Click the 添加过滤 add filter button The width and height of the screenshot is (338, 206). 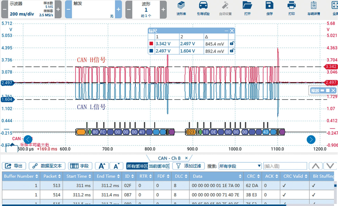coord(189,166)
